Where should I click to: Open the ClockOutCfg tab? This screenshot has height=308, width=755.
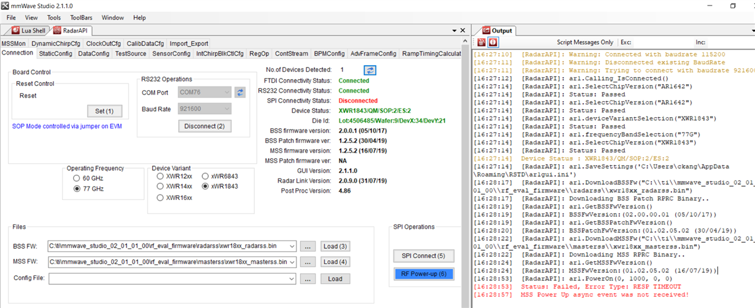pyautogui.click(x=104, y=44)
